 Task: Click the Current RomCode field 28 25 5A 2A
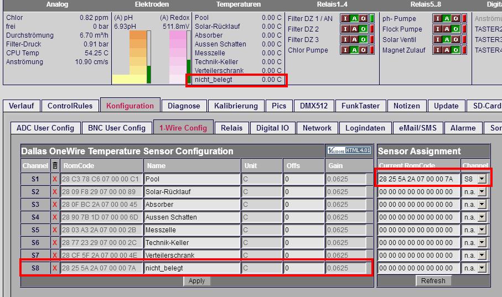click(419, 179)
